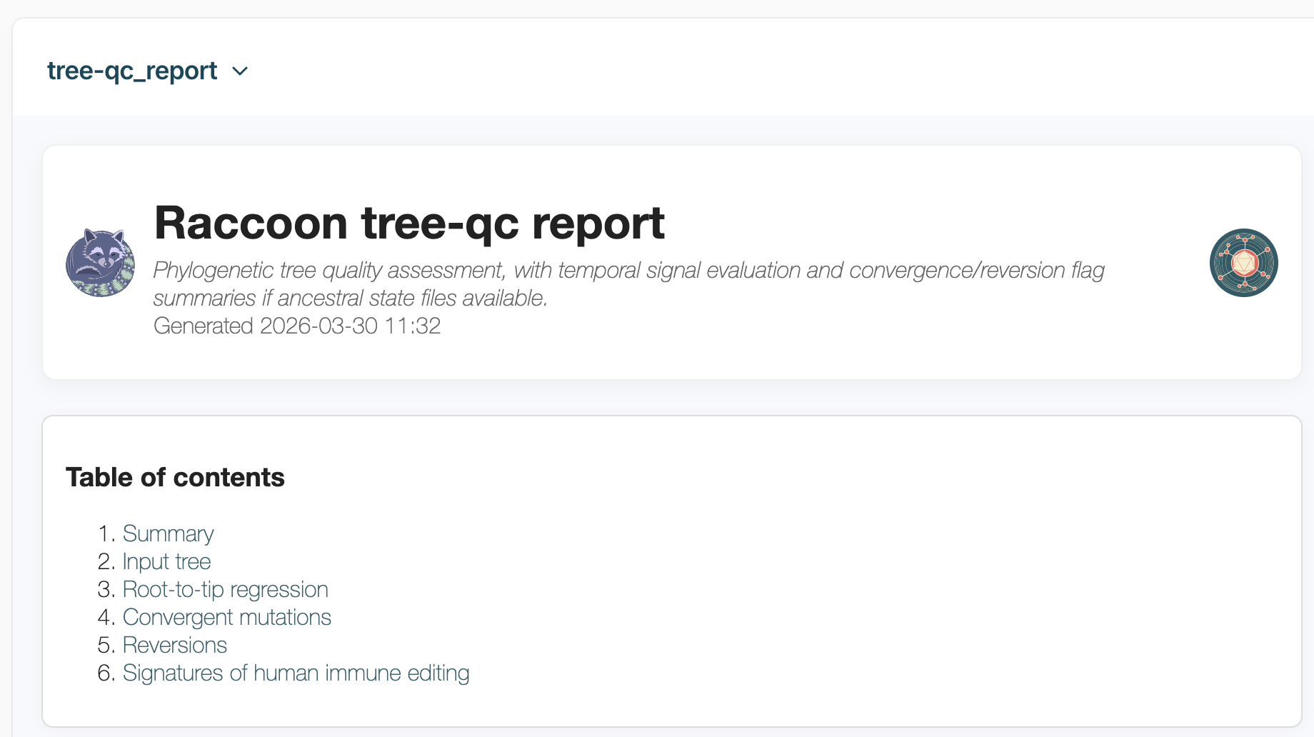Click the Raccoon tree-qc report heading
The image size is (1314, 737).
coord(409,223)
